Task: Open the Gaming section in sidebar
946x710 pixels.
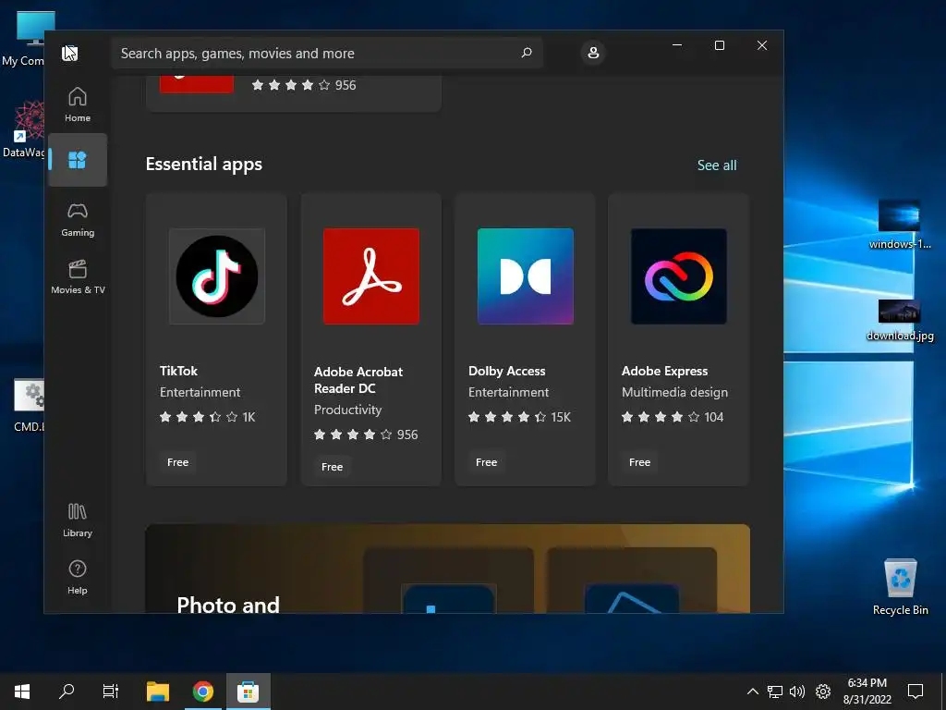Action: tap(78, 219)
